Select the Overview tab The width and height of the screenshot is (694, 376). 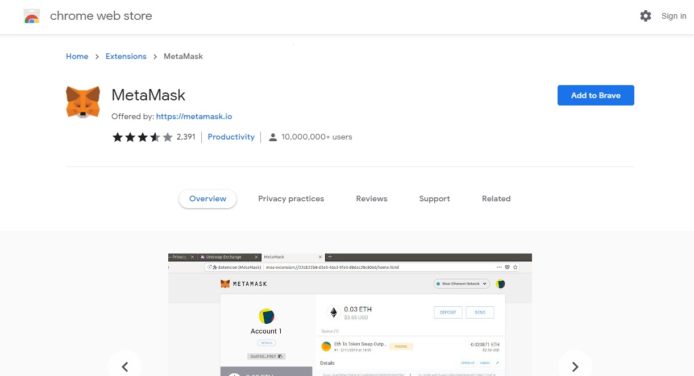pos(207,199)
